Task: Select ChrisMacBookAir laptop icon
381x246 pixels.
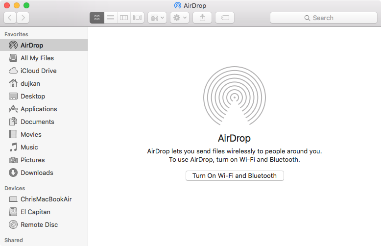Action: [x=13, y=199]
